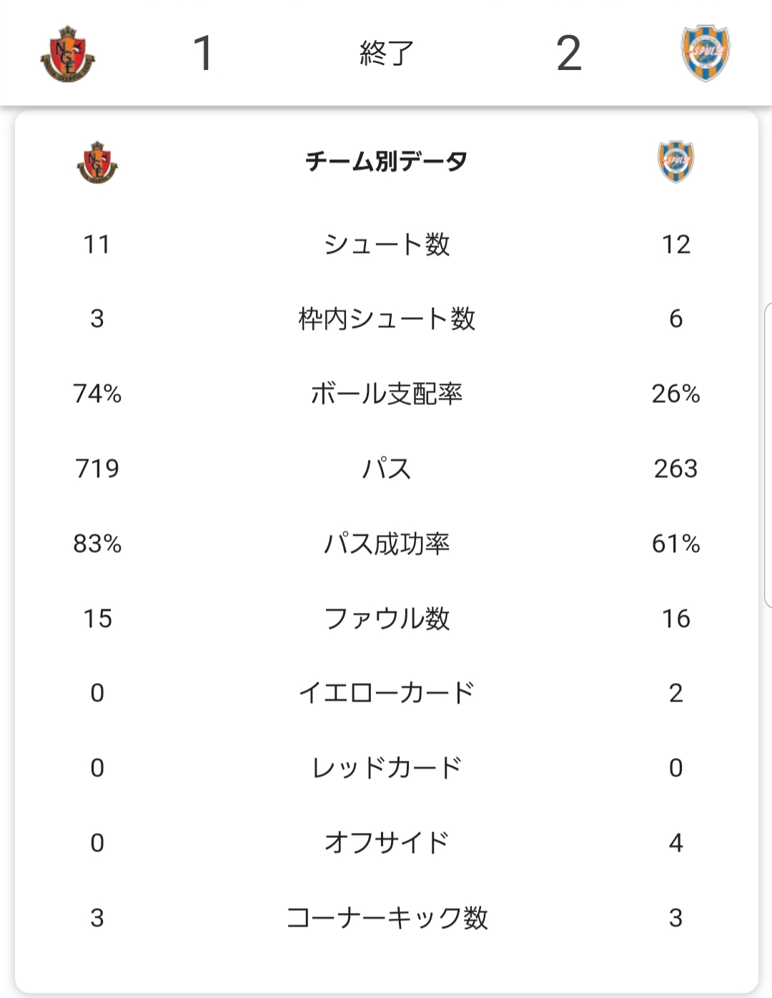Screen dimensions: 772x998
Task: Tap the small S-Pulse logo in stats card
Action: point(675,161)
